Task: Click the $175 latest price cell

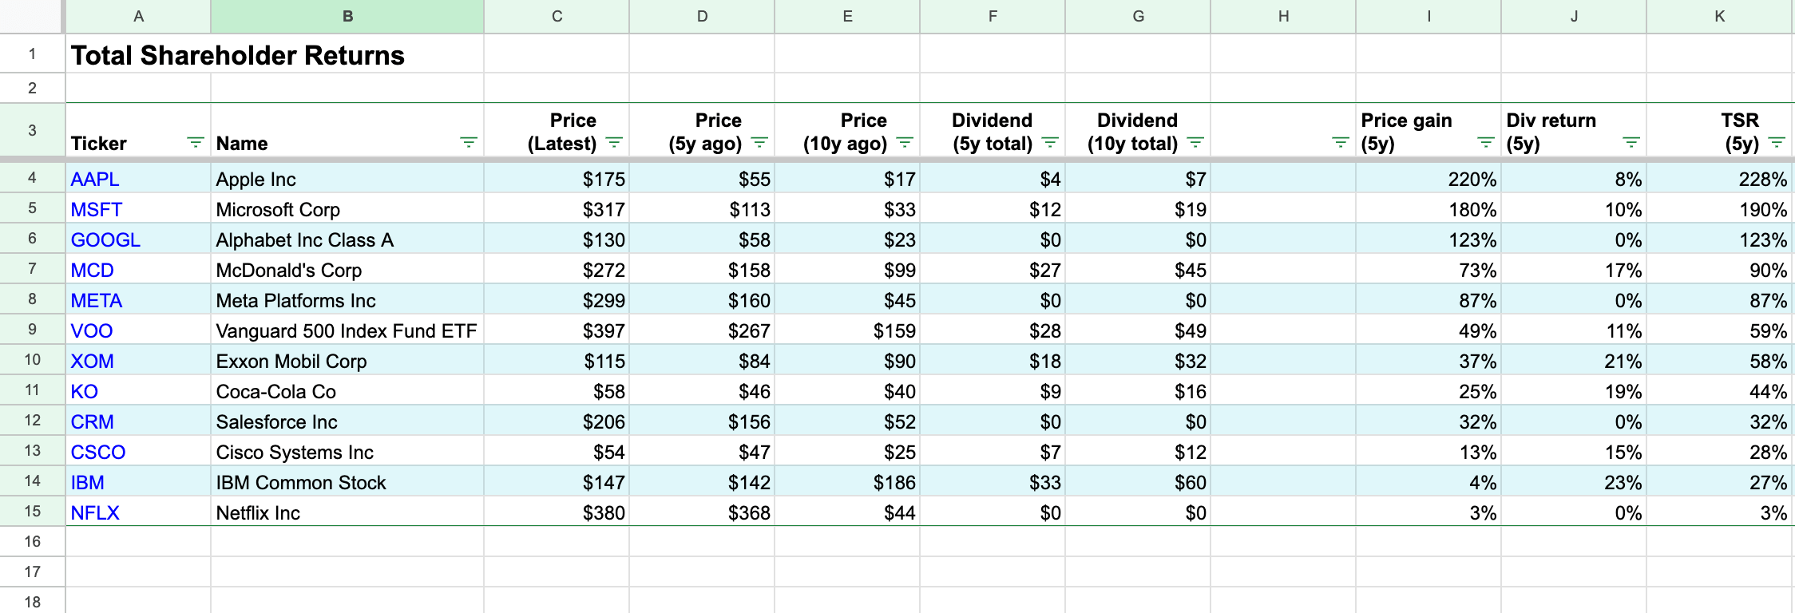Action: tap(557, 179)
